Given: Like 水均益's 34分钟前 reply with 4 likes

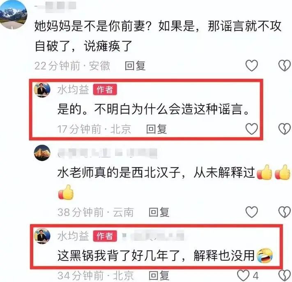Looking at the screenshot, I should [x=243, y=275].
